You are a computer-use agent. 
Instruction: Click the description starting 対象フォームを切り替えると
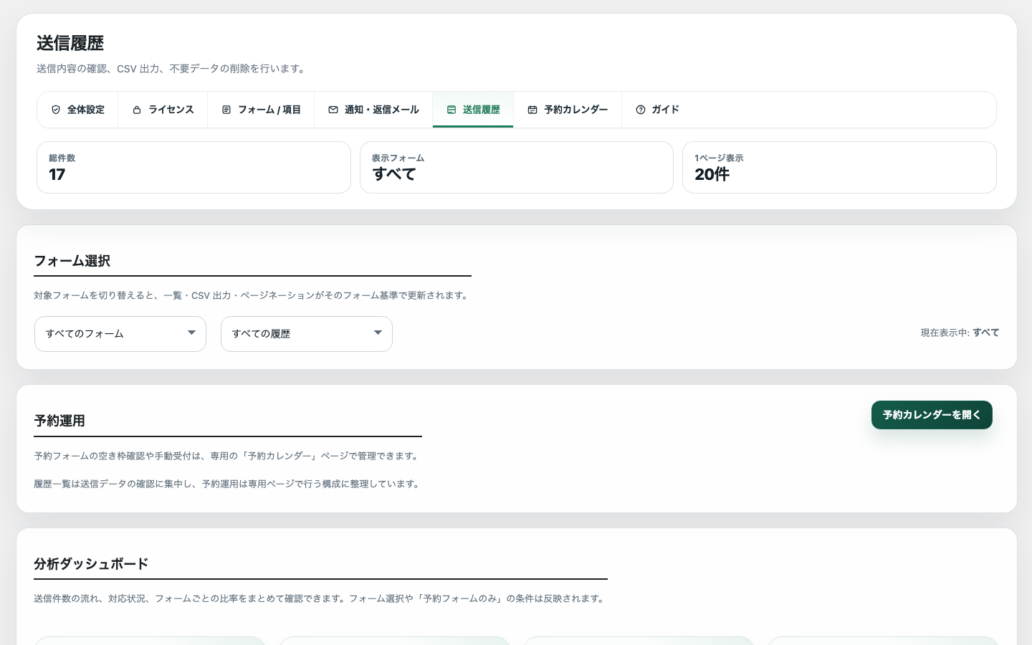[x=252, y=295]
